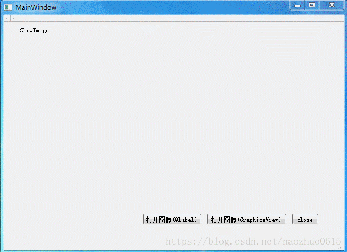347x252 pixels.
Task: Select the ShowImage label text
Action: 34,30
